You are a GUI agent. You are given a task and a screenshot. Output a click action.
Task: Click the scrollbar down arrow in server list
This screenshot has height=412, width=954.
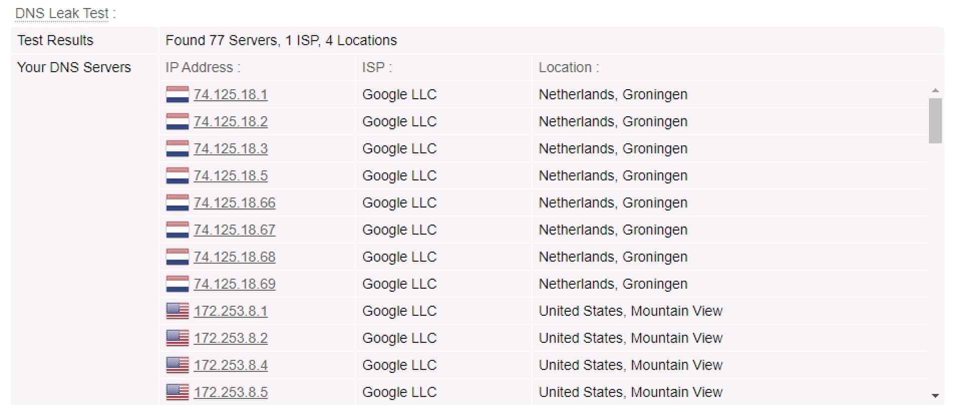click(x=935, y=395)
